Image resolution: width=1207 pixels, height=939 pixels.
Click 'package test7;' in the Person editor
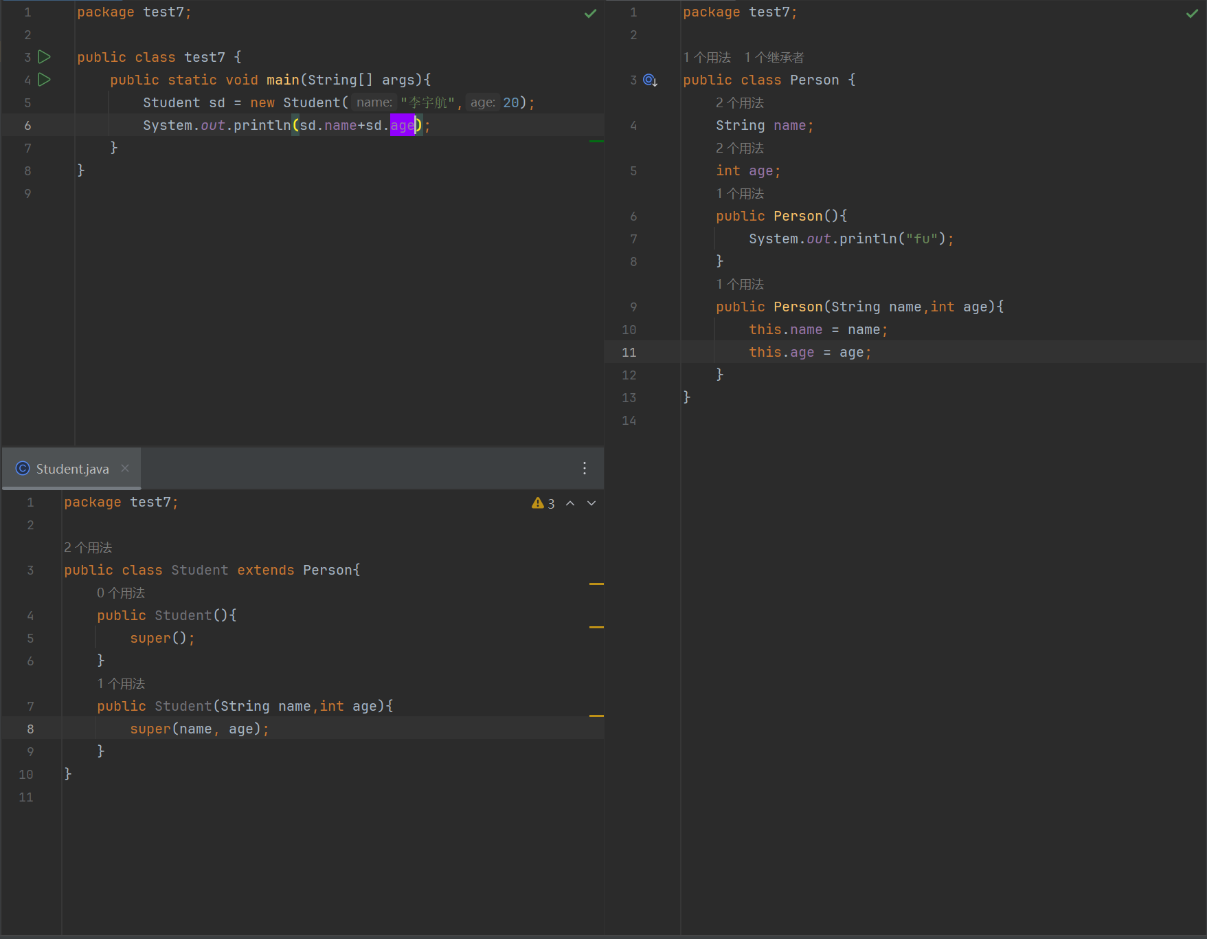(x=740, y=12)
